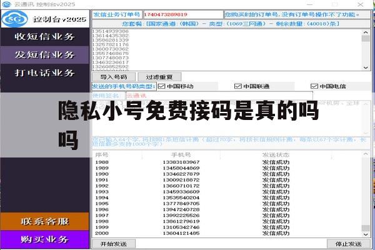Screen dimensions: 375x250
Task: Select row 1996 in results table
Action: [x=102, y=209]
